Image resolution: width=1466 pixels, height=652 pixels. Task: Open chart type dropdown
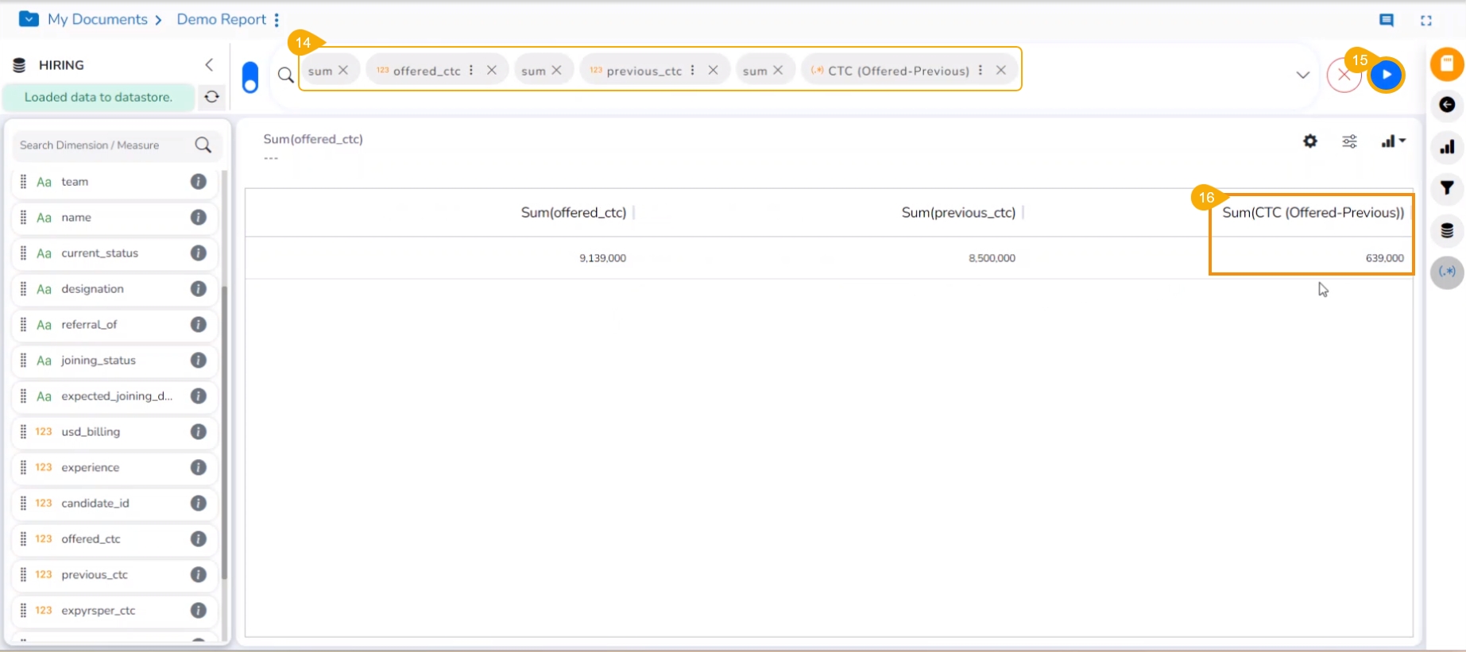click(x=1393, y=141)
